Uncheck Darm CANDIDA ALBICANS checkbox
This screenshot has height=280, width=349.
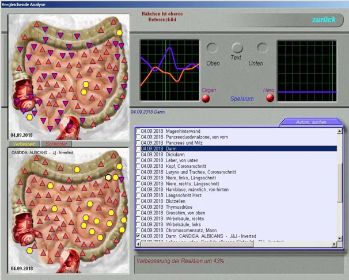(x=138, y=236)
